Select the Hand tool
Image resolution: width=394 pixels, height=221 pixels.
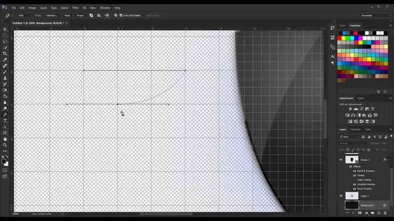pos(5,139)
